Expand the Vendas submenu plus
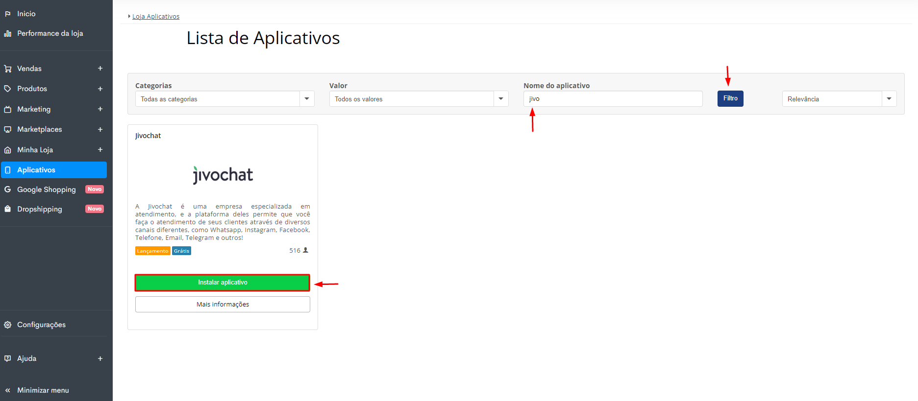 (x=100, y=69)
